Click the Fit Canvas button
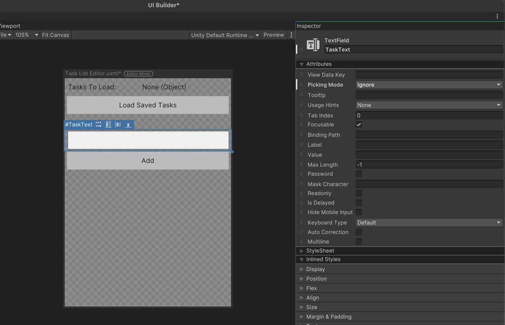This screenshot has width=505, height=325. pyautogui.click(x=55, y=34)
